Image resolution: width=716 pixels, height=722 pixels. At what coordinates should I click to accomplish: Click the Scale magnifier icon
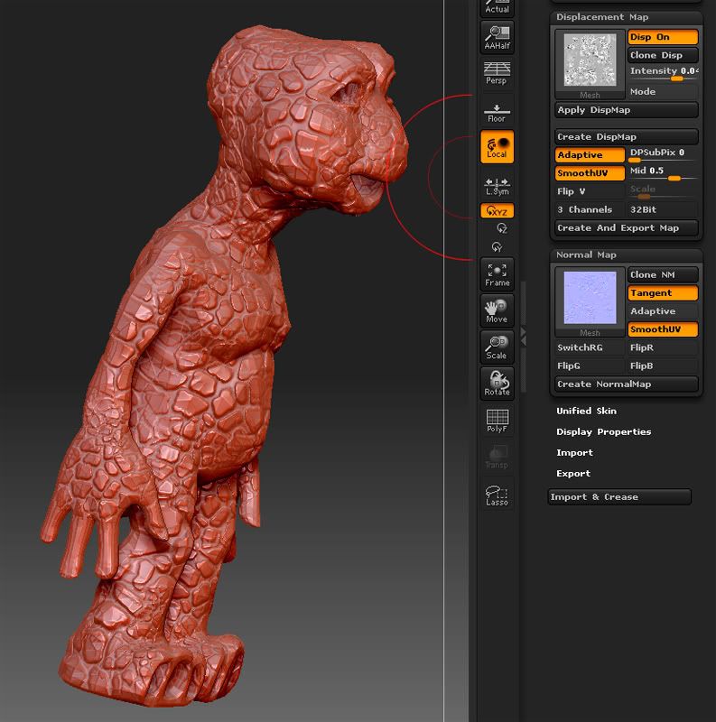pyautogui.click(x=497, y=347)
